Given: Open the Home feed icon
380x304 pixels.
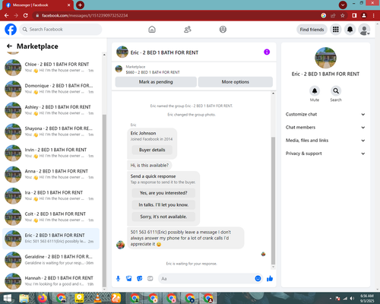Looking at the screenshot, I should (x=152, y=30).
